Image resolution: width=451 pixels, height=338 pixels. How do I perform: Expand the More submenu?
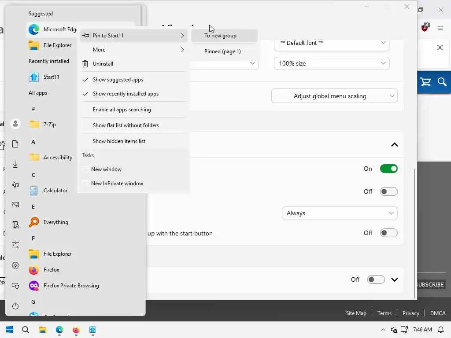(134, 50)
